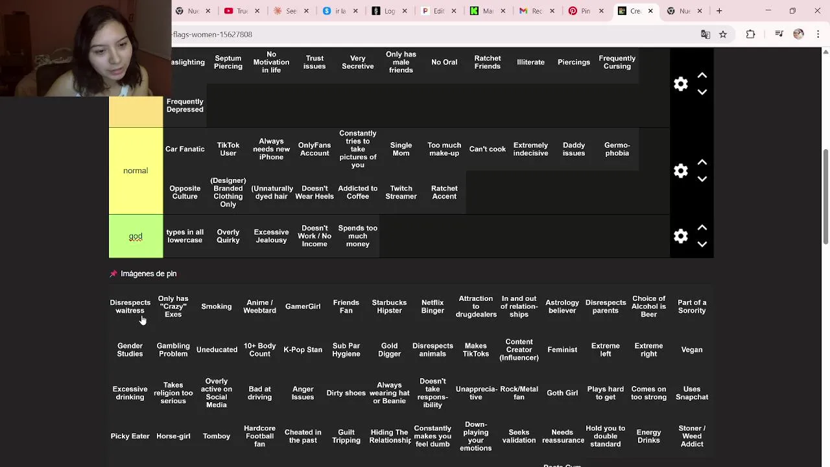Close the Pinterest 'Pin' tab
The width and height of the screenshot is (830, 467).
coord(601,11)
